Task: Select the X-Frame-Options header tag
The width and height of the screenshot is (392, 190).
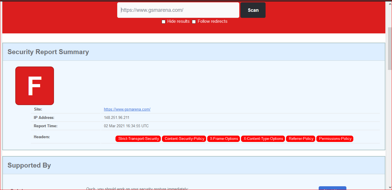Action: coord(224,139)
